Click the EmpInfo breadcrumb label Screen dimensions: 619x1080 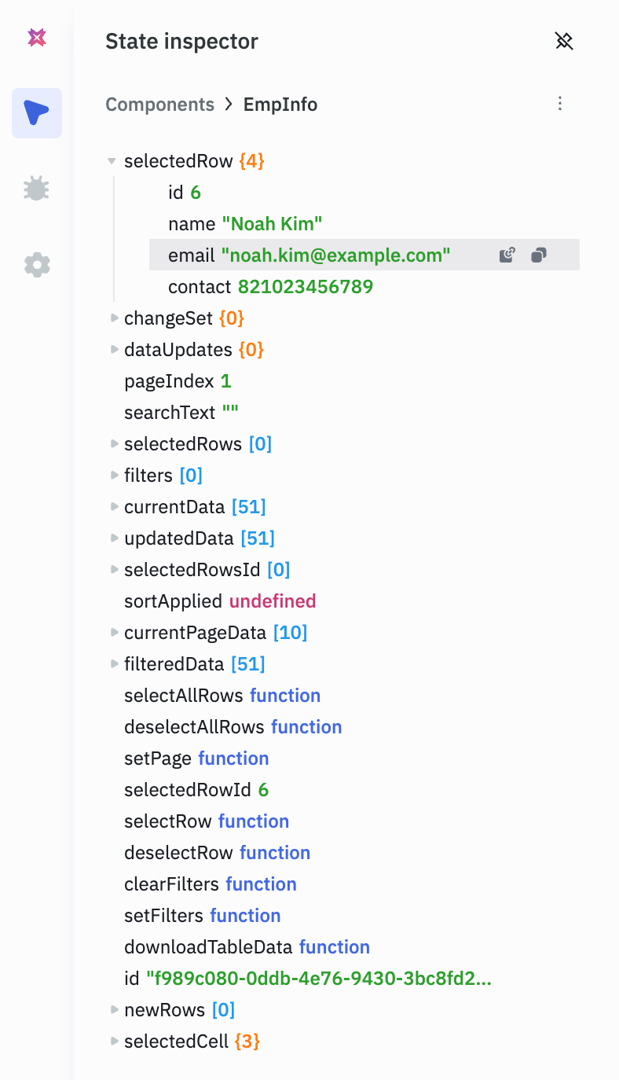point(280,105)
